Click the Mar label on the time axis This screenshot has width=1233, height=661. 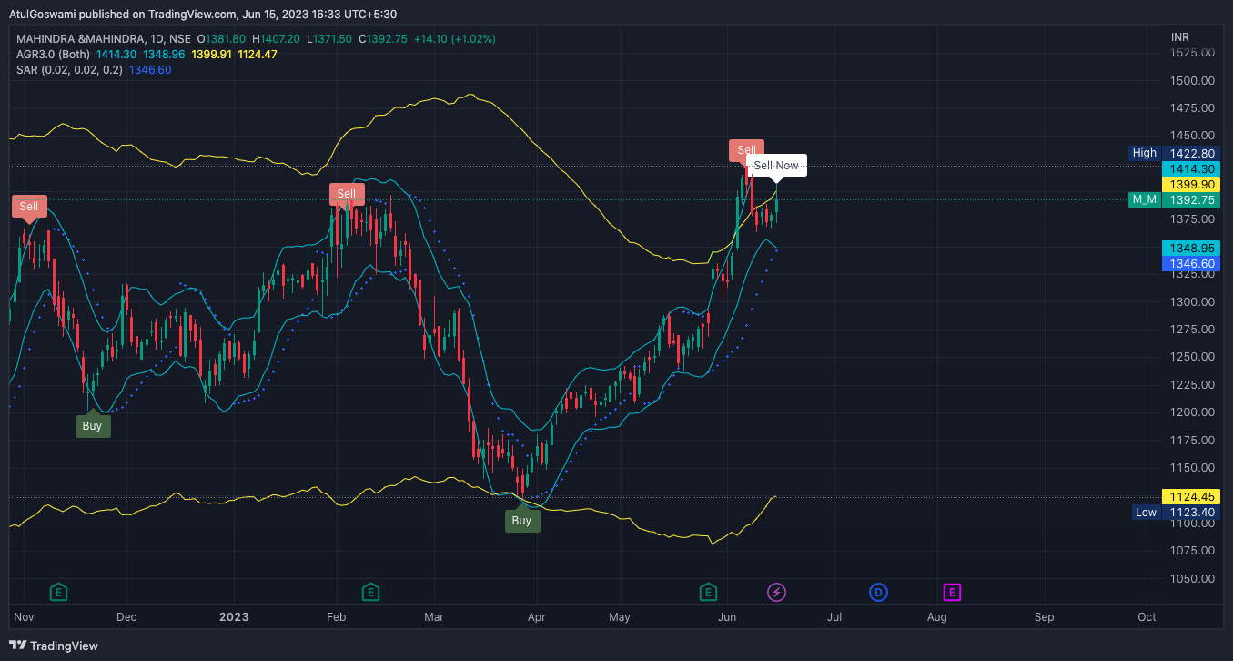[434, 617]
